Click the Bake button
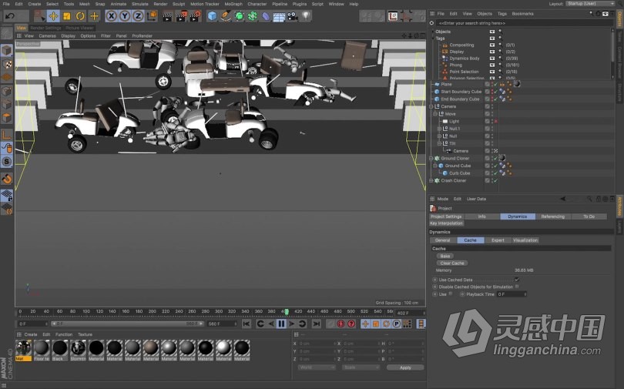624x389 pixels. pos(445,257)
